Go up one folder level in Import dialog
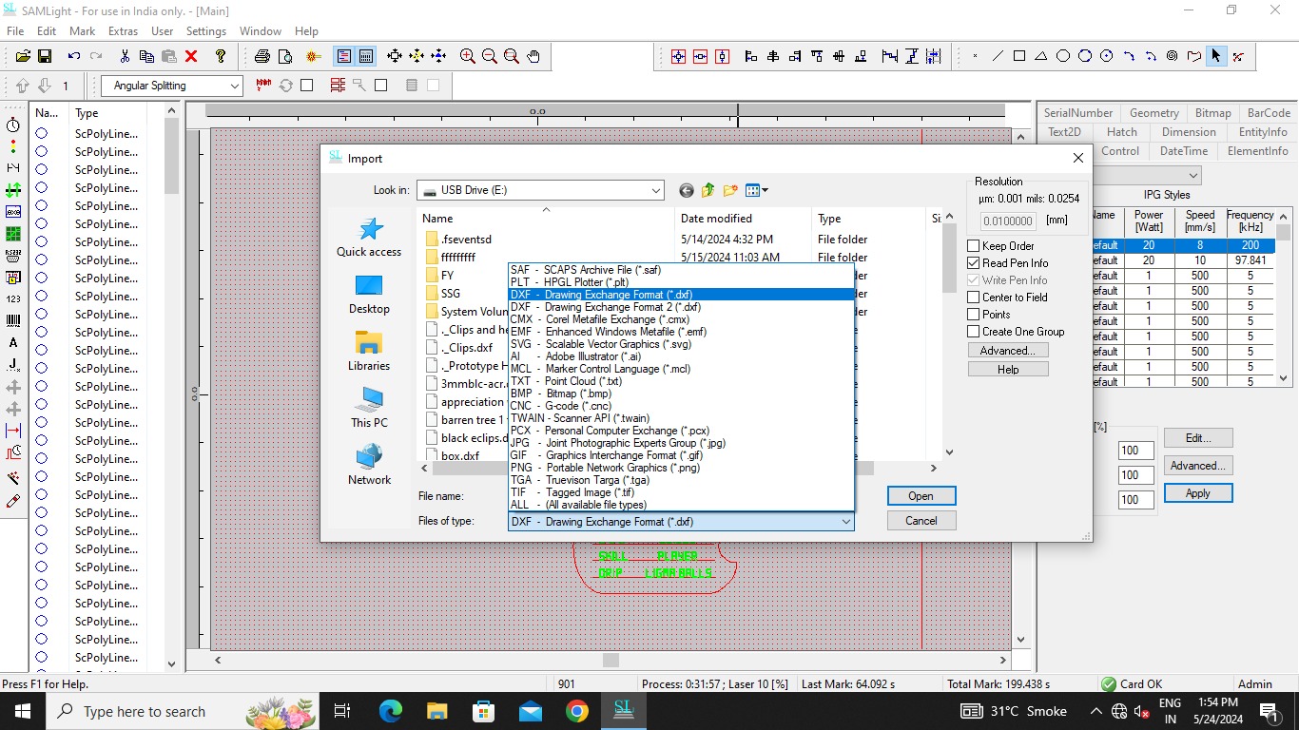 (x=708, y=190)
